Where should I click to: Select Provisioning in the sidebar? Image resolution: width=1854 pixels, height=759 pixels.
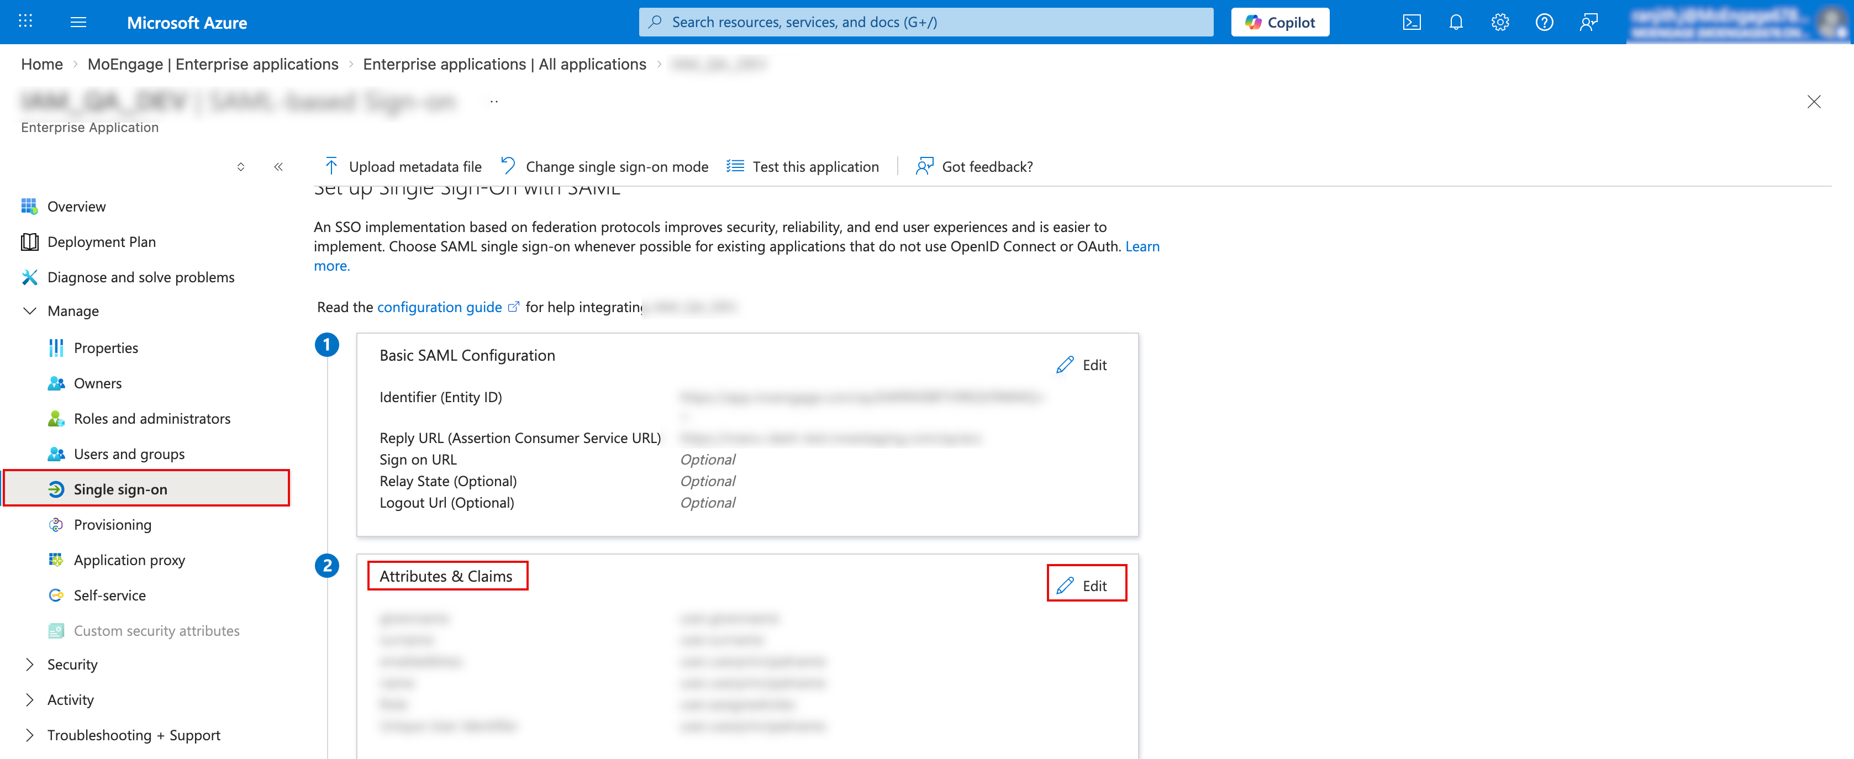[x=112, y=524]
